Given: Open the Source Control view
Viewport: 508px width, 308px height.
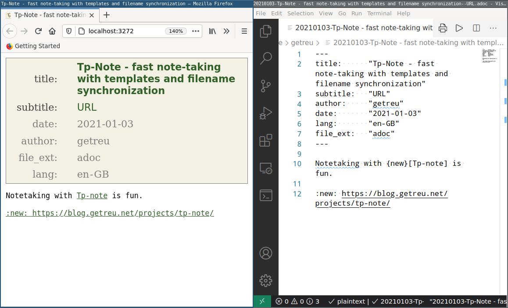Looking at the screenshot, I should pyautogui.click(x=266, y=86).
